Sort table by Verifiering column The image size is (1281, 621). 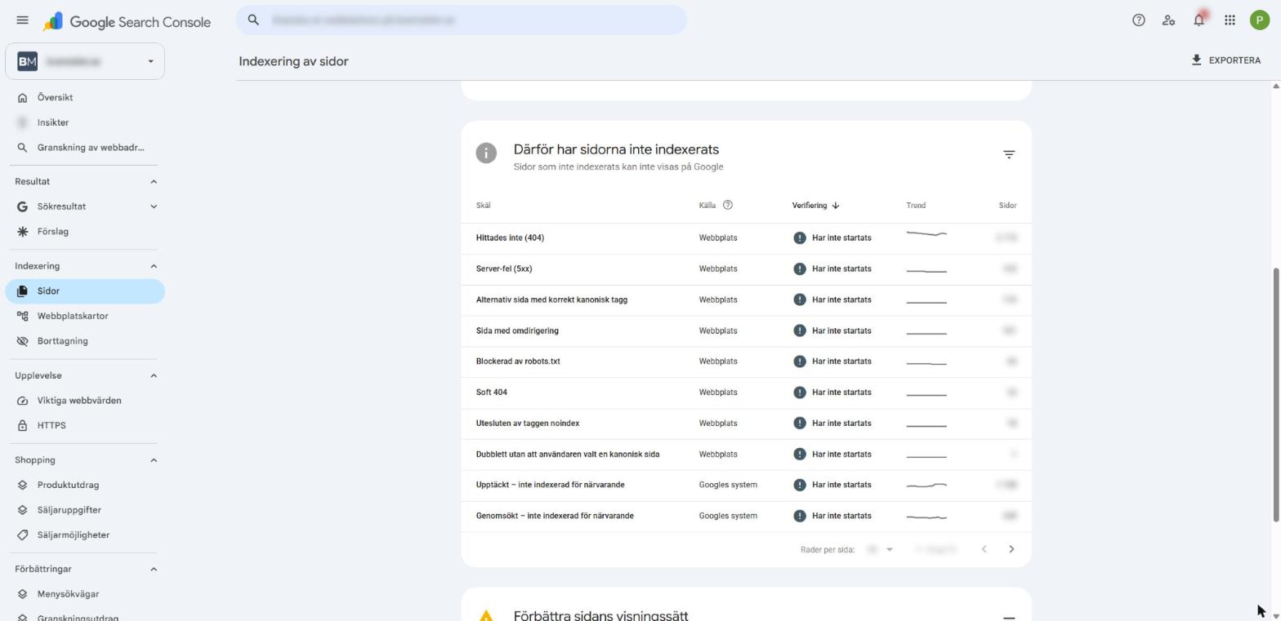[x=815, y=206]
